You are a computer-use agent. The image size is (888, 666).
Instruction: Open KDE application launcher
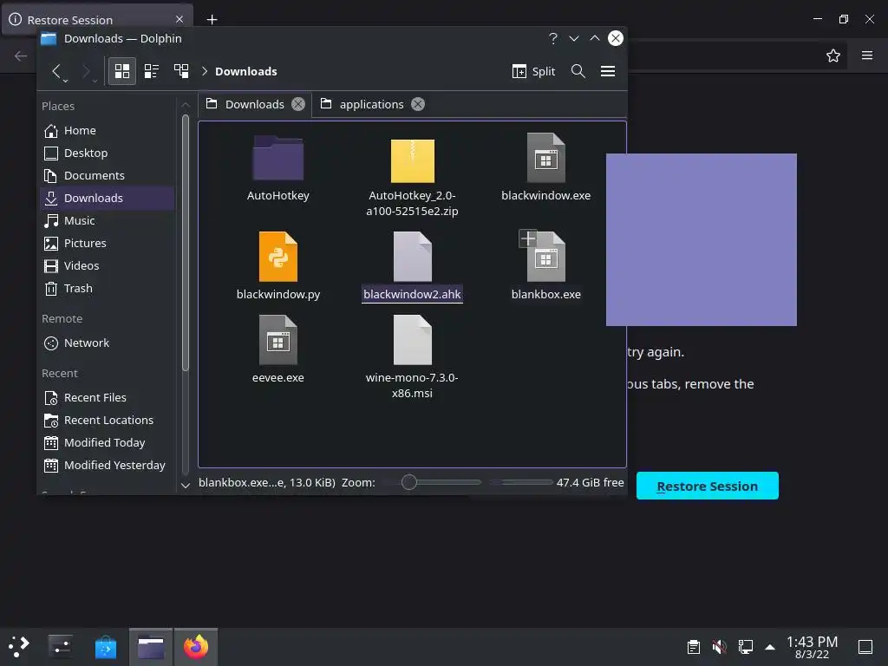[x=19, y=646]
